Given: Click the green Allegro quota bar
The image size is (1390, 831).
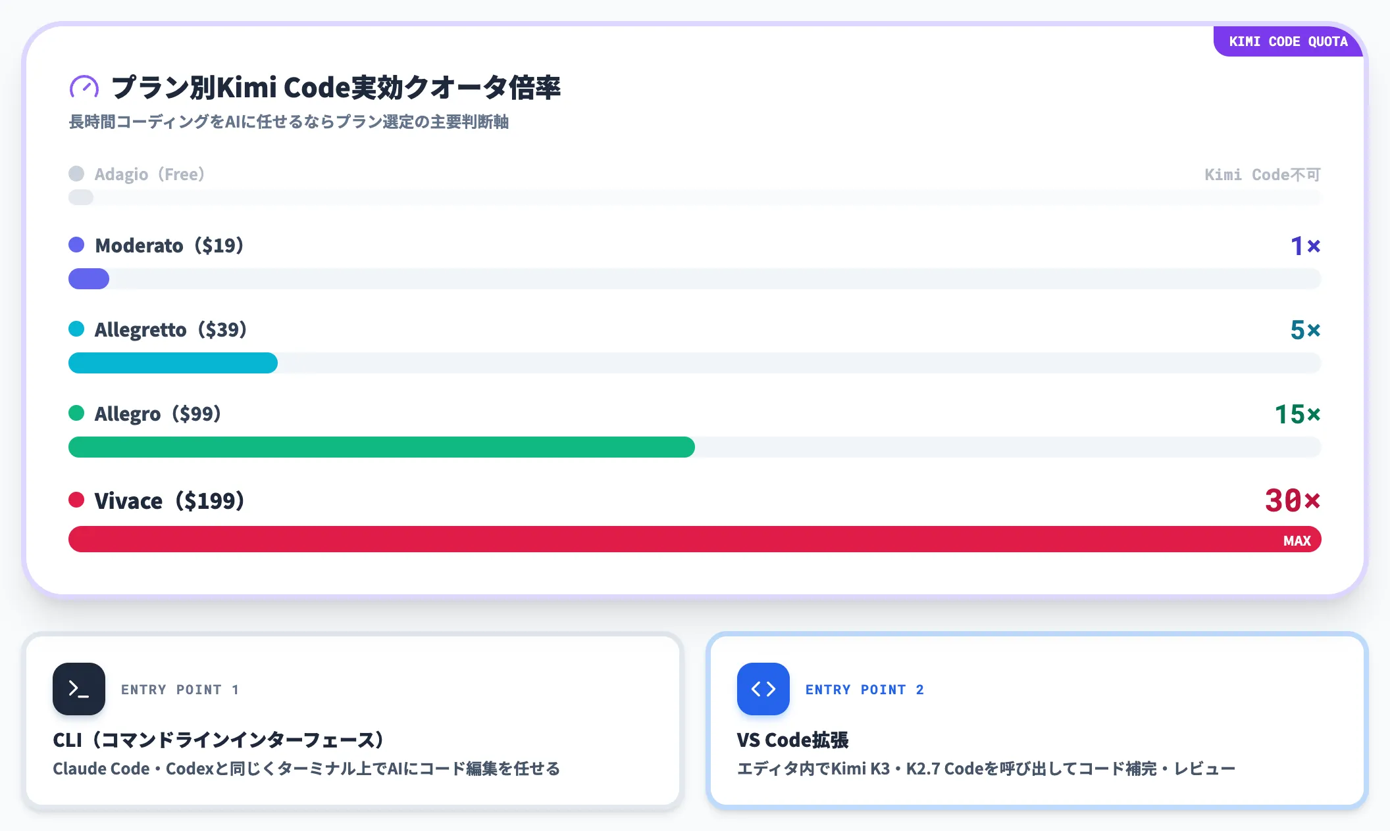Looking at the screenshot, I should pos(382,447).
